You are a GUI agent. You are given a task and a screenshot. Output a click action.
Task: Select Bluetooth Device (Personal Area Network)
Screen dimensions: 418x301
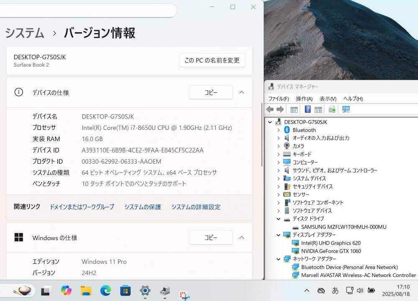[x=349, y=267]
